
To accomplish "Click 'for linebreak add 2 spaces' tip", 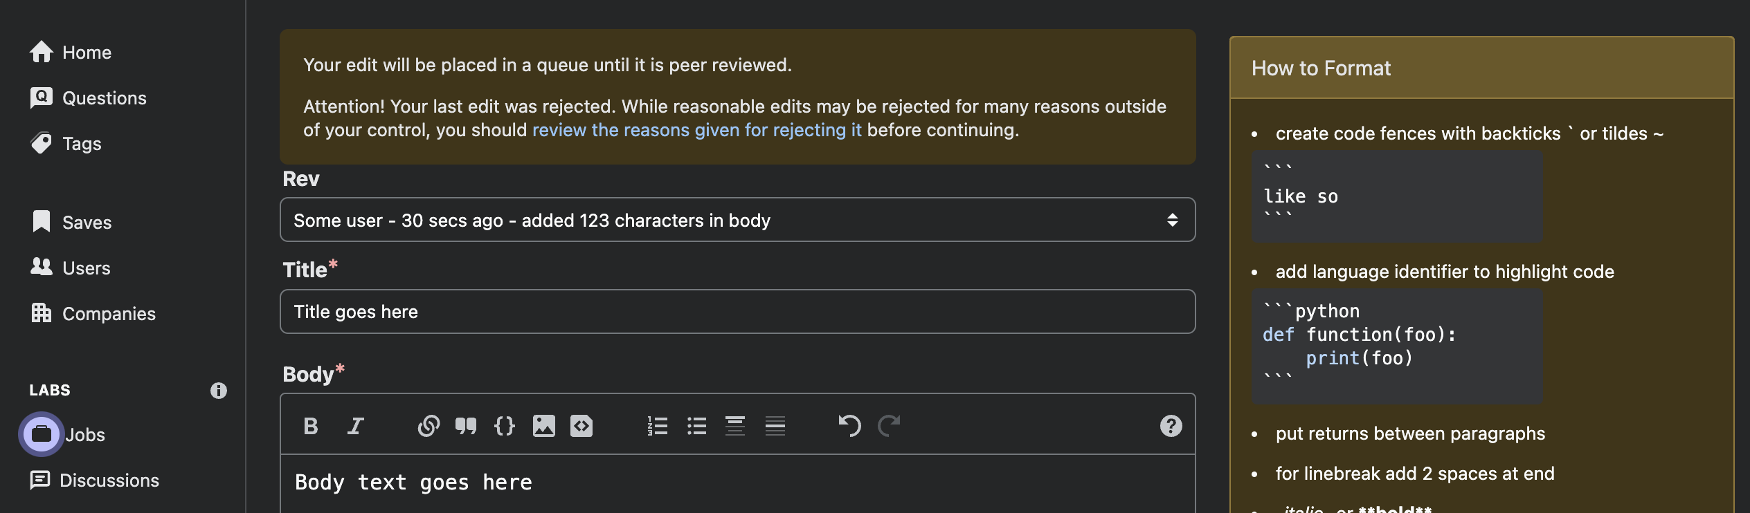I will coord(1415,474).
